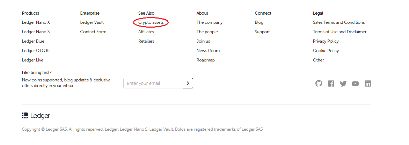
Task: Go to Ledger Live page
Action: pos(33,60)
